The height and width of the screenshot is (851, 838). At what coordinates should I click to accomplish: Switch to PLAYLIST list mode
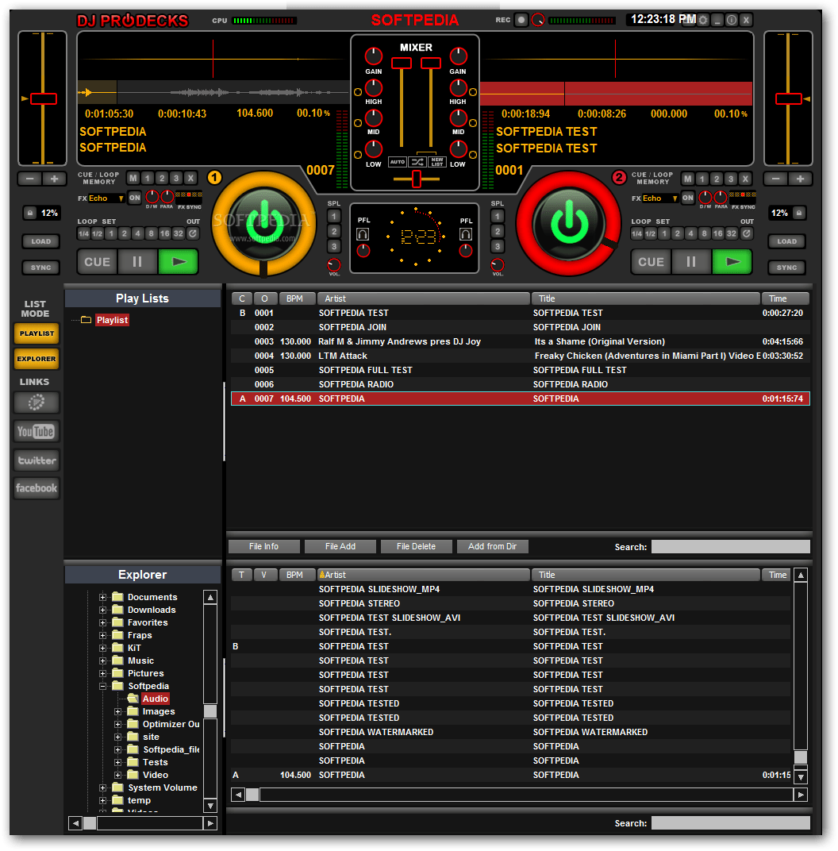tap(37, 334)
